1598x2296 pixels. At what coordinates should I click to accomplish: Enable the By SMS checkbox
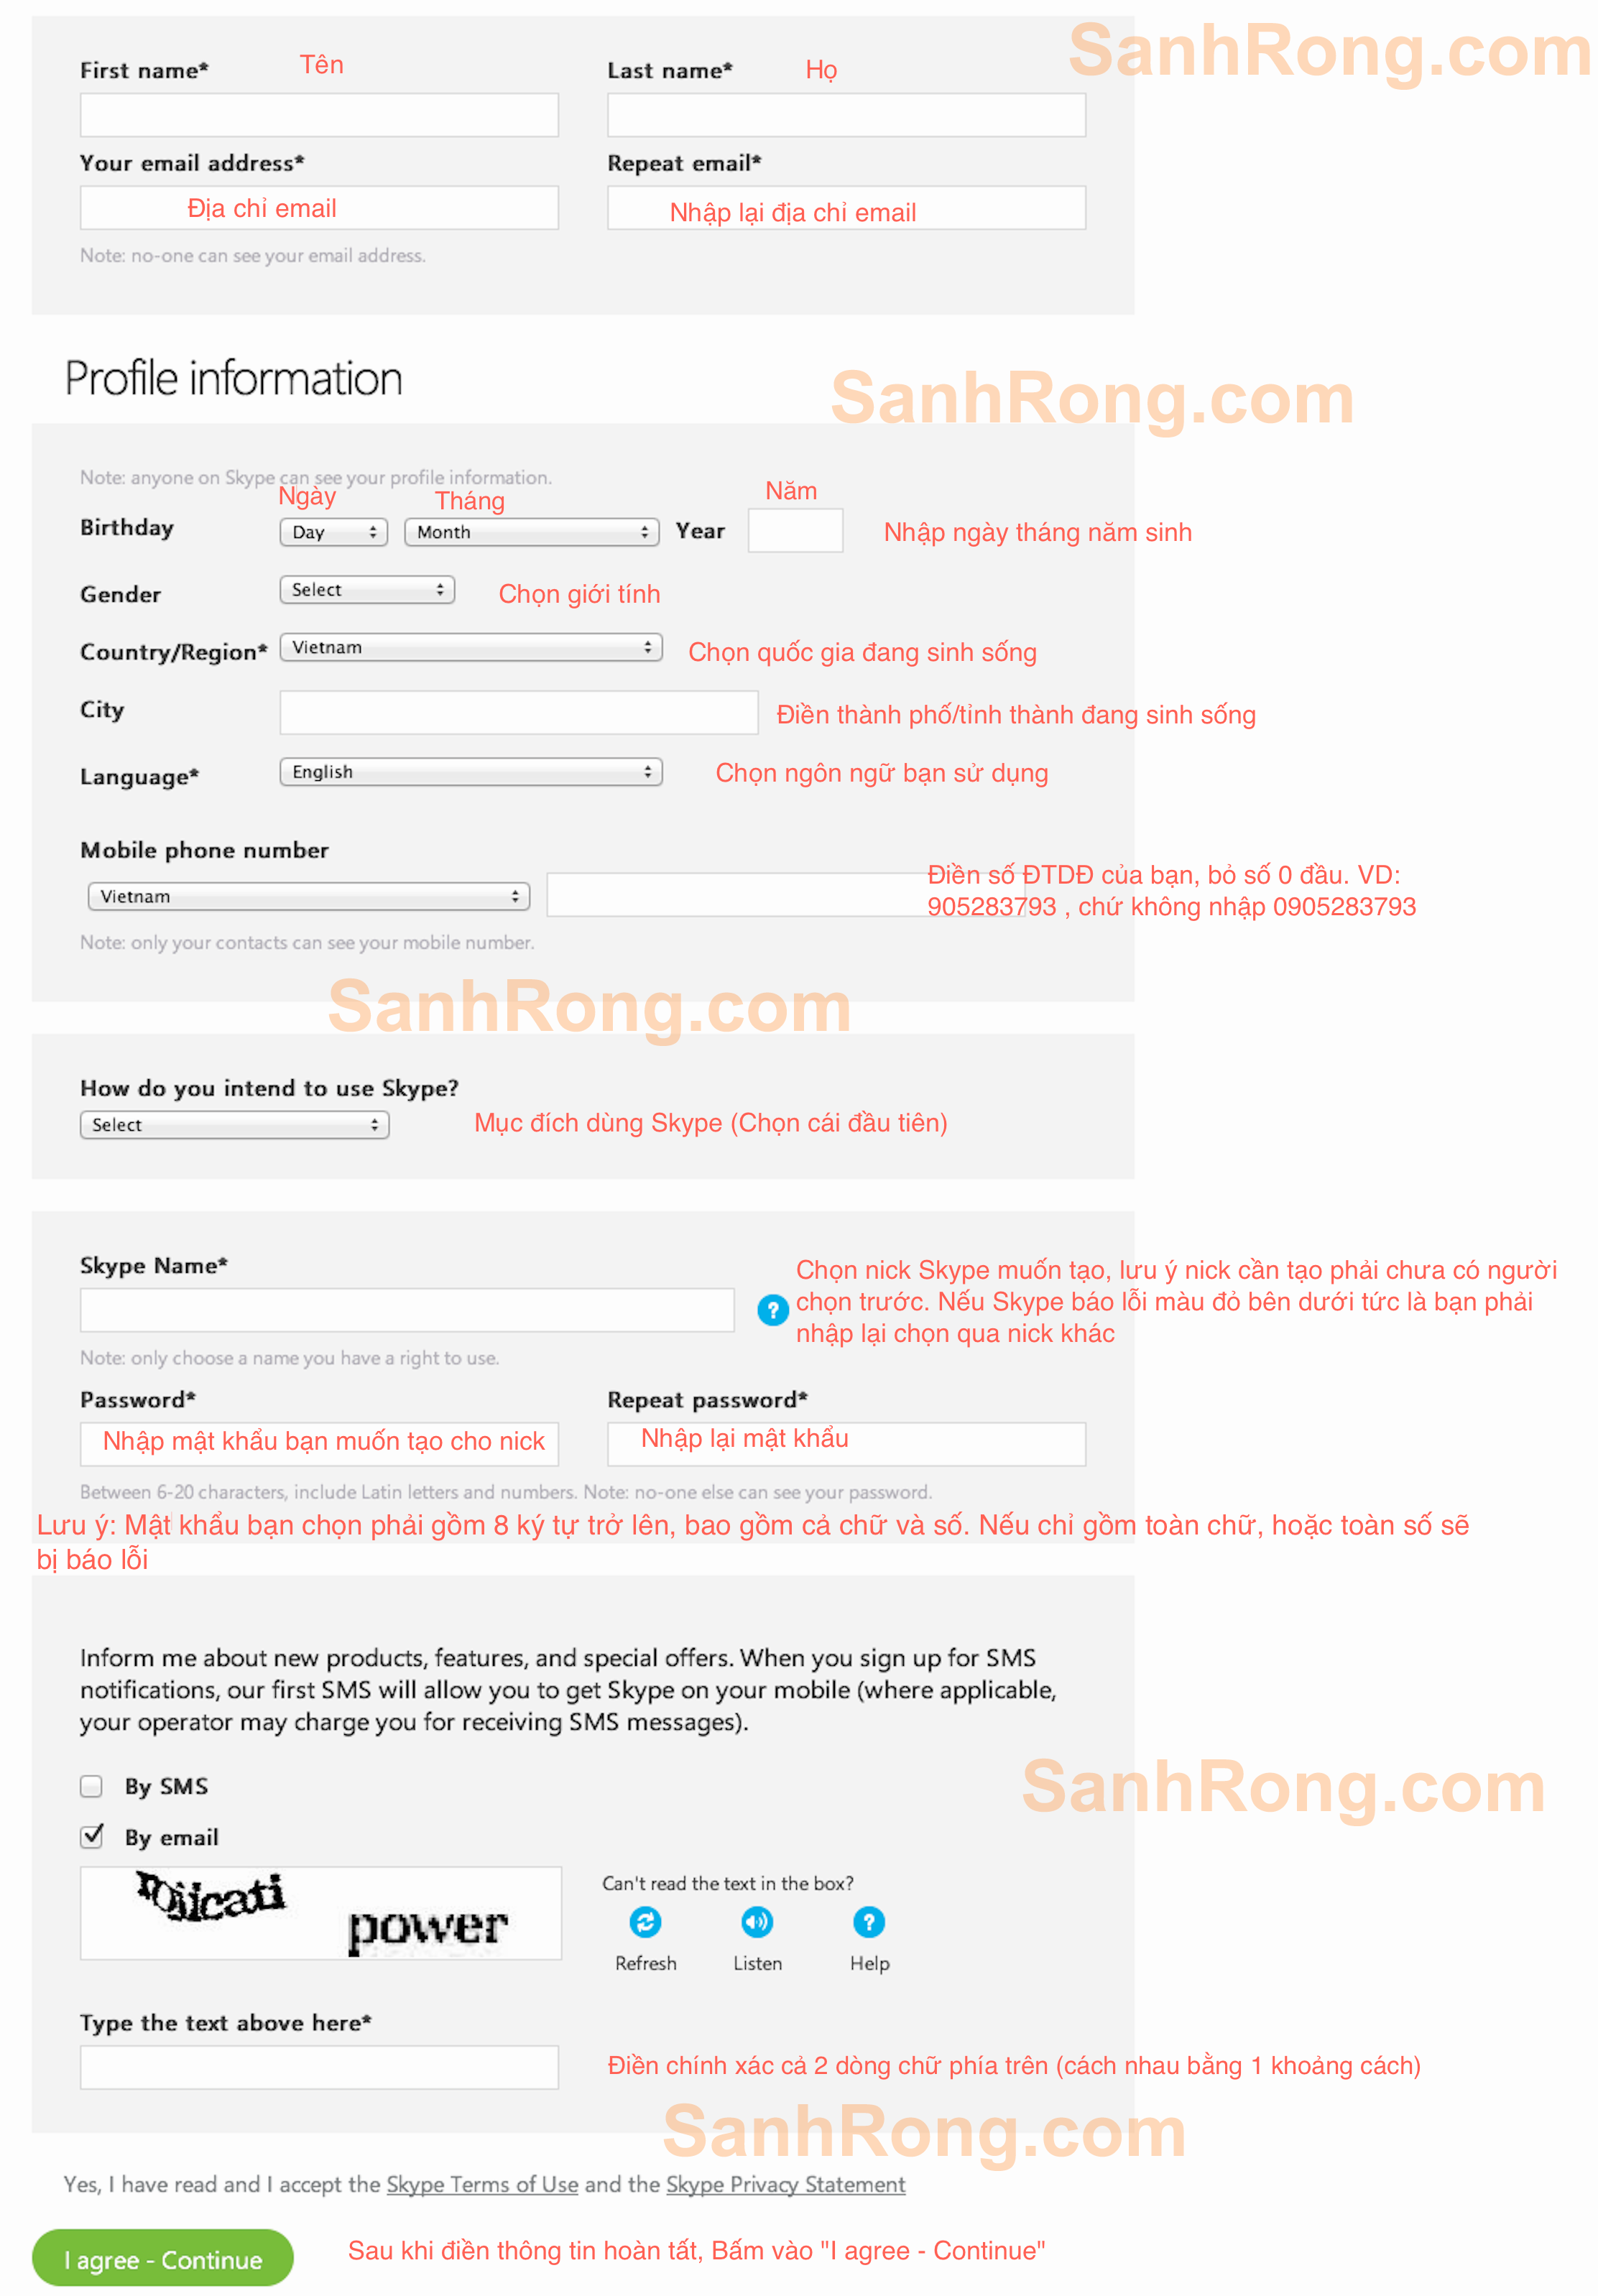pyautogui.click(x=89, y=1776)
